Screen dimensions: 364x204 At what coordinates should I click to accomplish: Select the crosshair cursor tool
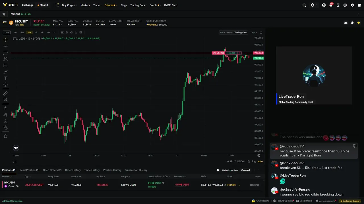click(5, 40)
